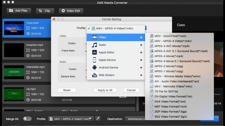
Task: Expand arrow next to Android Device
Action: pos(141,67)
